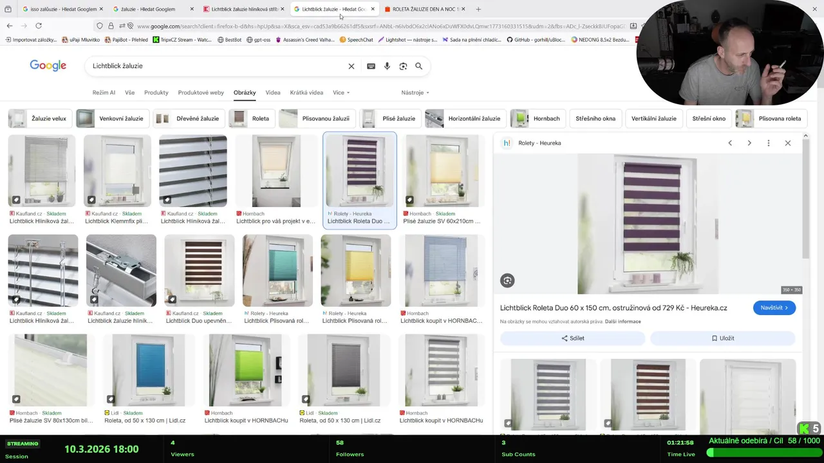Open 'Lichtblick Duo upevněn' brown blind thumbnail
This screenshot has height=463, width=824.
(200, 270)
